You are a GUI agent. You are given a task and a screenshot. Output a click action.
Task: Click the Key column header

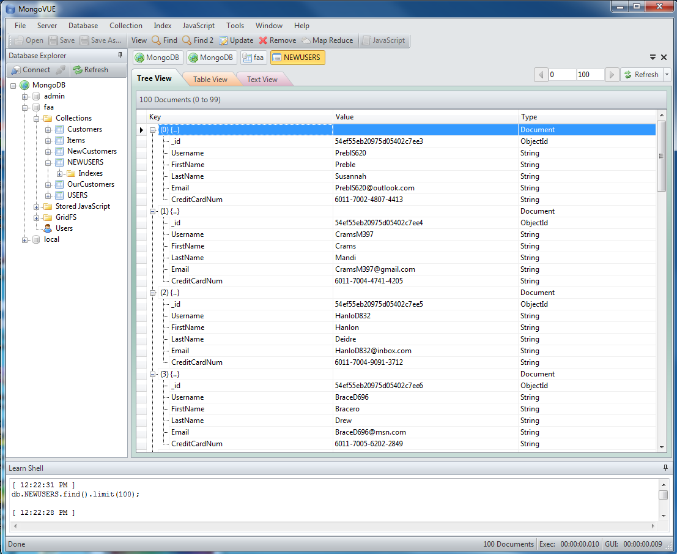pyautogui.click(x=240, y=117)
